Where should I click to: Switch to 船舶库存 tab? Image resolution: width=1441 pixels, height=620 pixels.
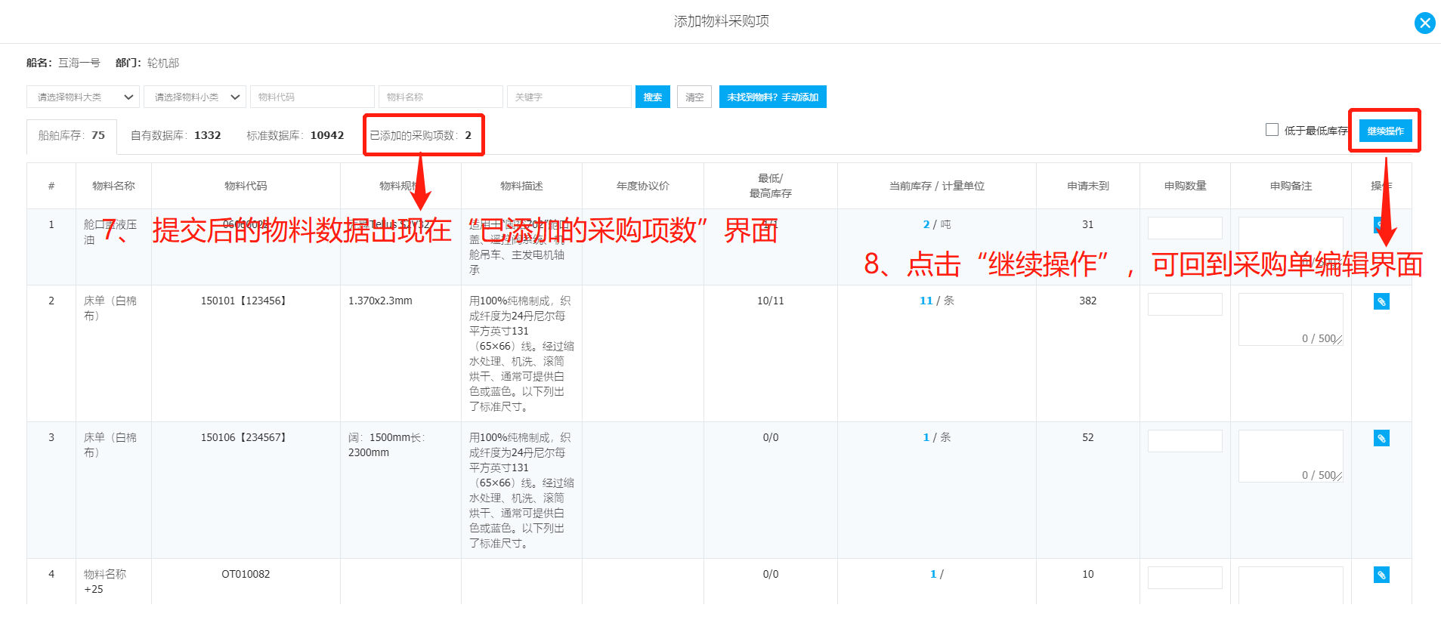pos(72,135)
